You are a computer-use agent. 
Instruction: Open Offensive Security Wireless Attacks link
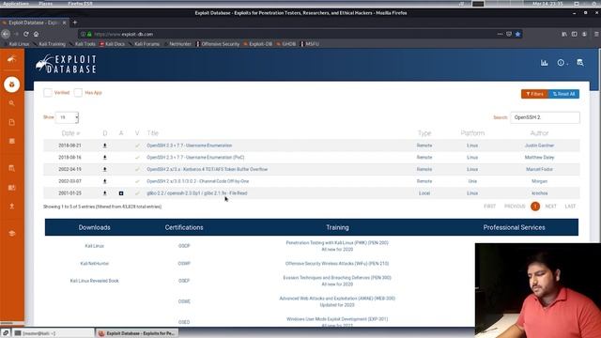click(x=337, y=264)
